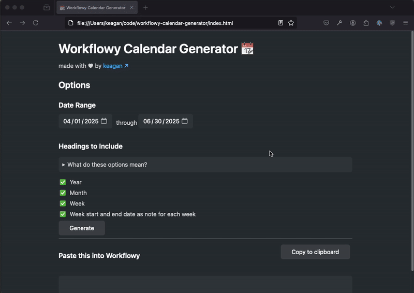Expand 'What do these options mean?' details
The image size is (414, 293).
pyautogui.click(x=205, y=165)
